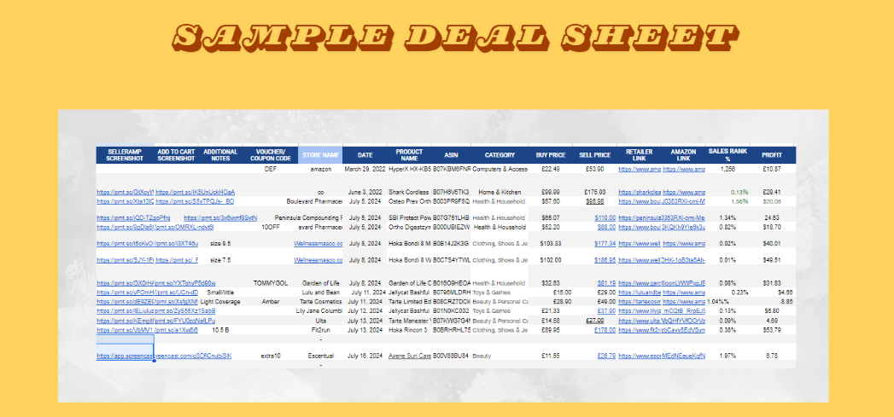894x417 pixels.
Task: Click the VOUCHER/COUPON CODE column header
Action: pos(269,155)
